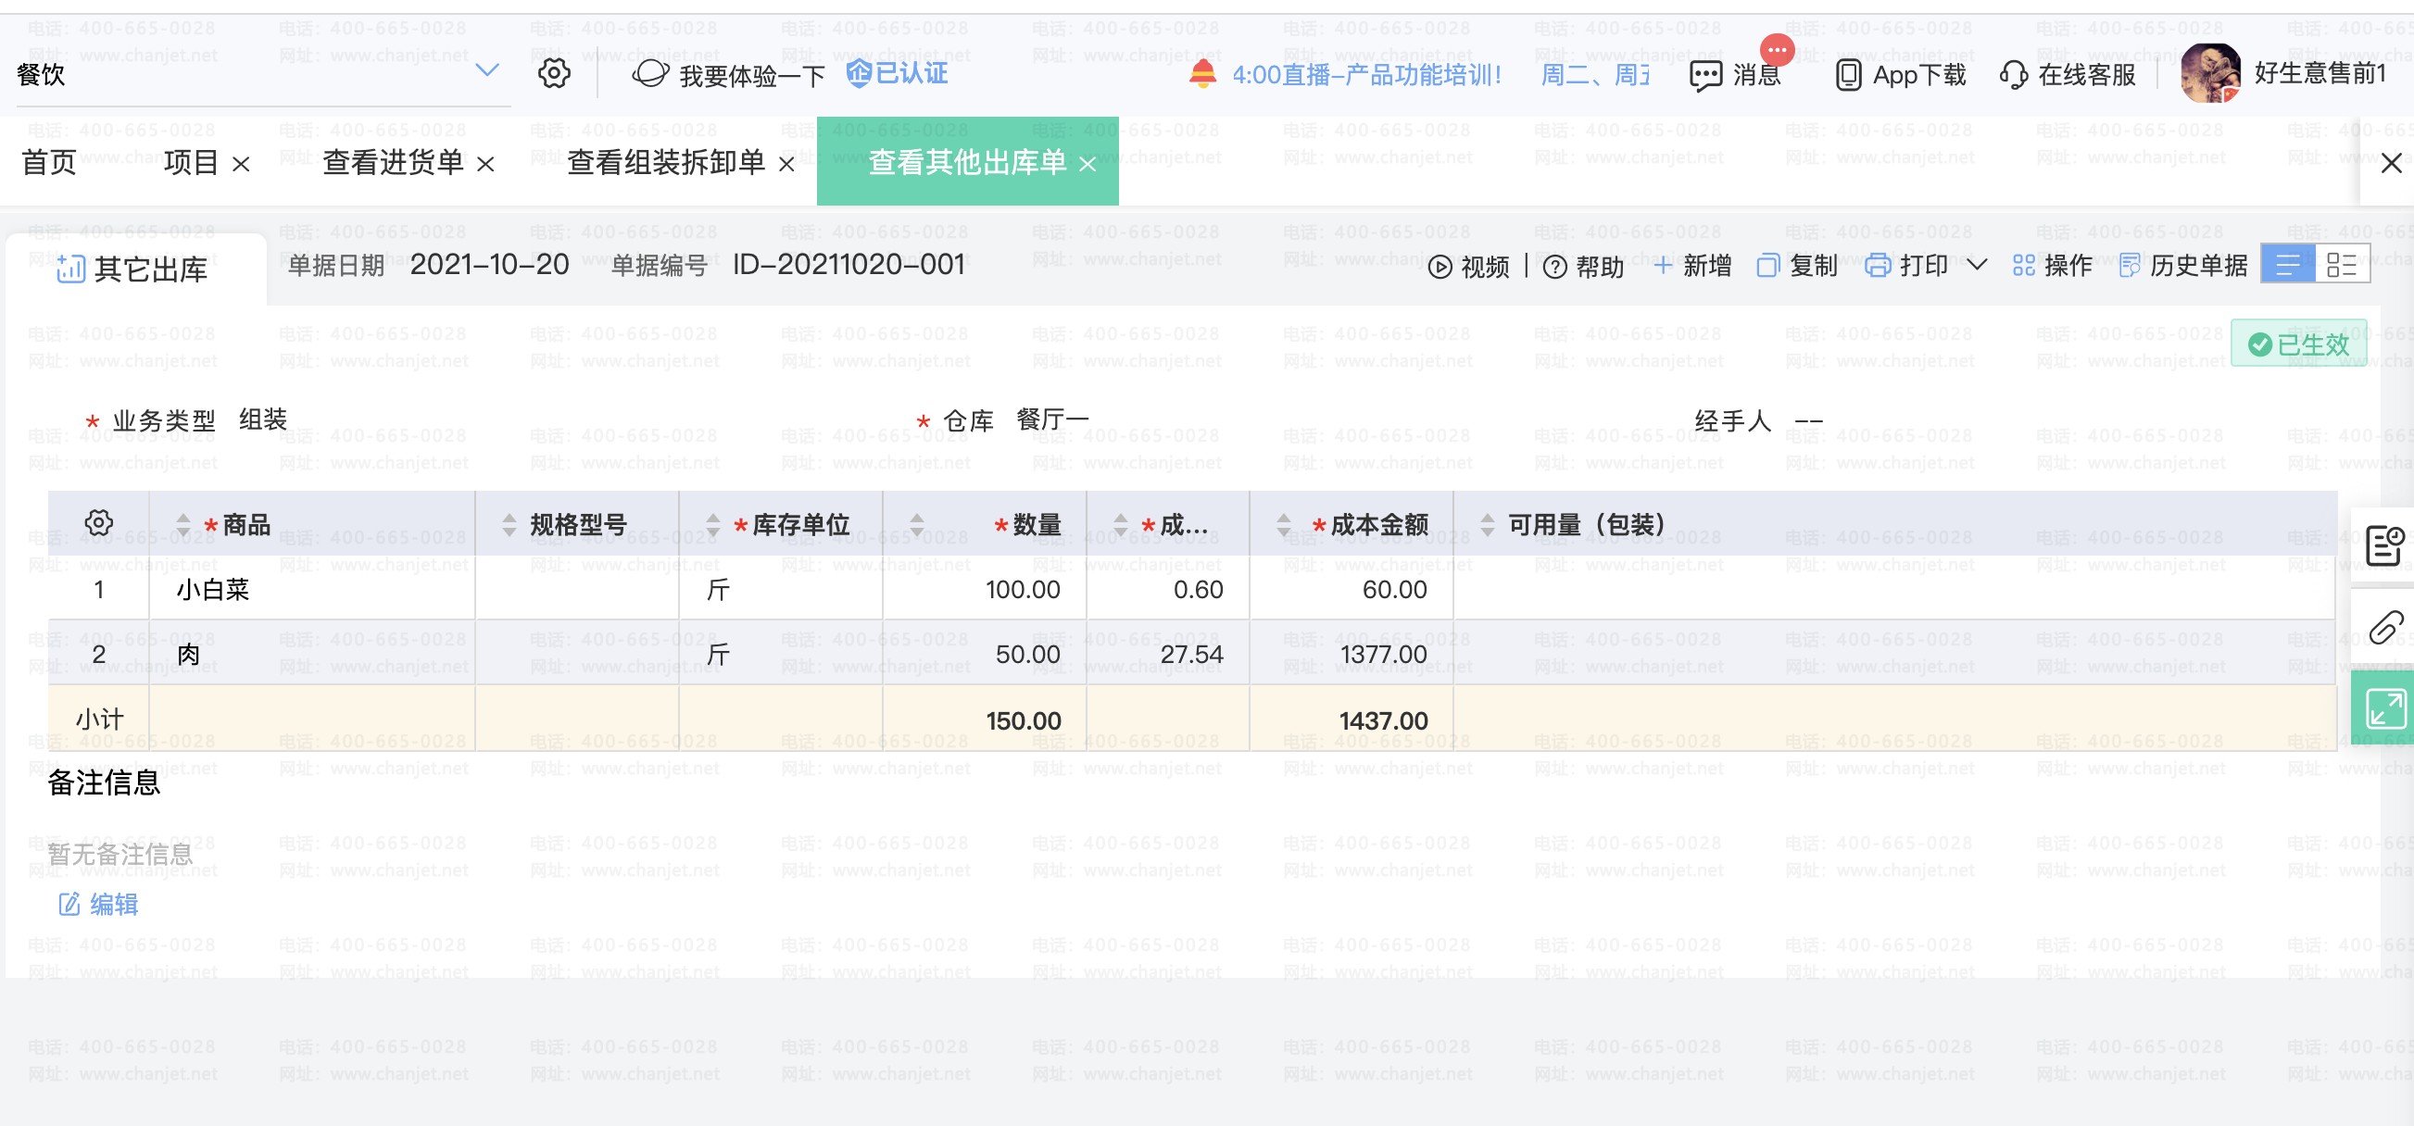This screenshot has width=2414, height=1126.
Task: Switch to card layout view toggle
Action: tap(2341, 265)
